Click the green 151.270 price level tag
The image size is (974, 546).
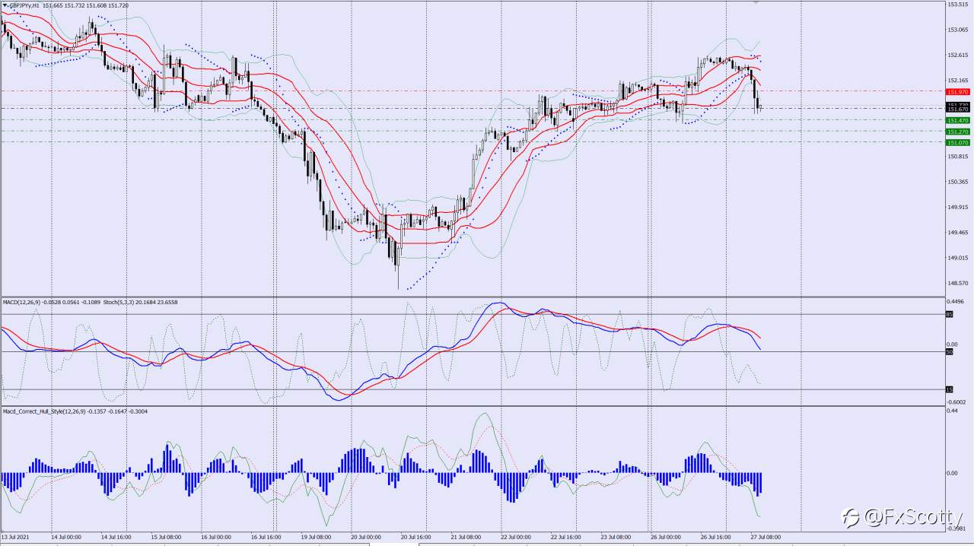pos(957,132)
